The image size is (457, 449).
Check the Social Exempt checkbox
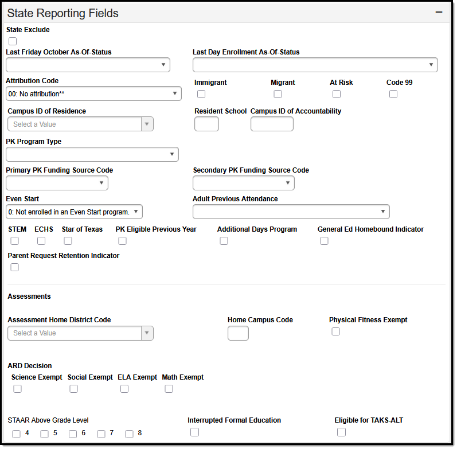coord(74,389)
